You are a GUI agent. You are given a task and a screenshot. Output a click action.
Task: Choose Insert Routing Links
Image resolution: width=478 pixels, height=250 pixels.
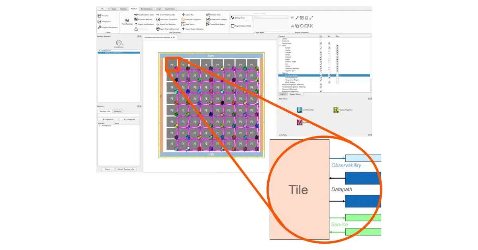pyautogui.click(x=166, y=15)
